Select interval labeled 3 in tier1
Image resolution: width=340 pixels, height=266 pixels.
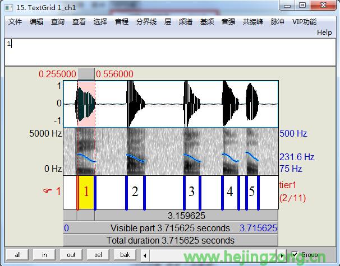pyautogui.click(x=192, y=192)
